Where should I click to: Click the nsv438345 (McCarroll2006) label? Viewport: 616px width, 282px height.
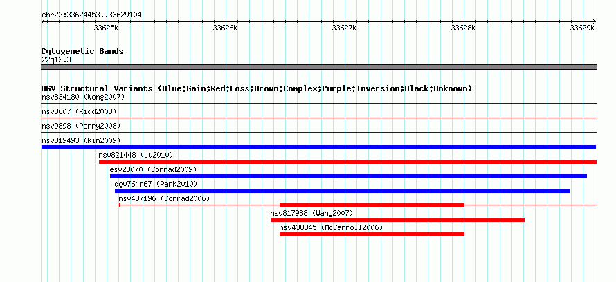(331, 227)
